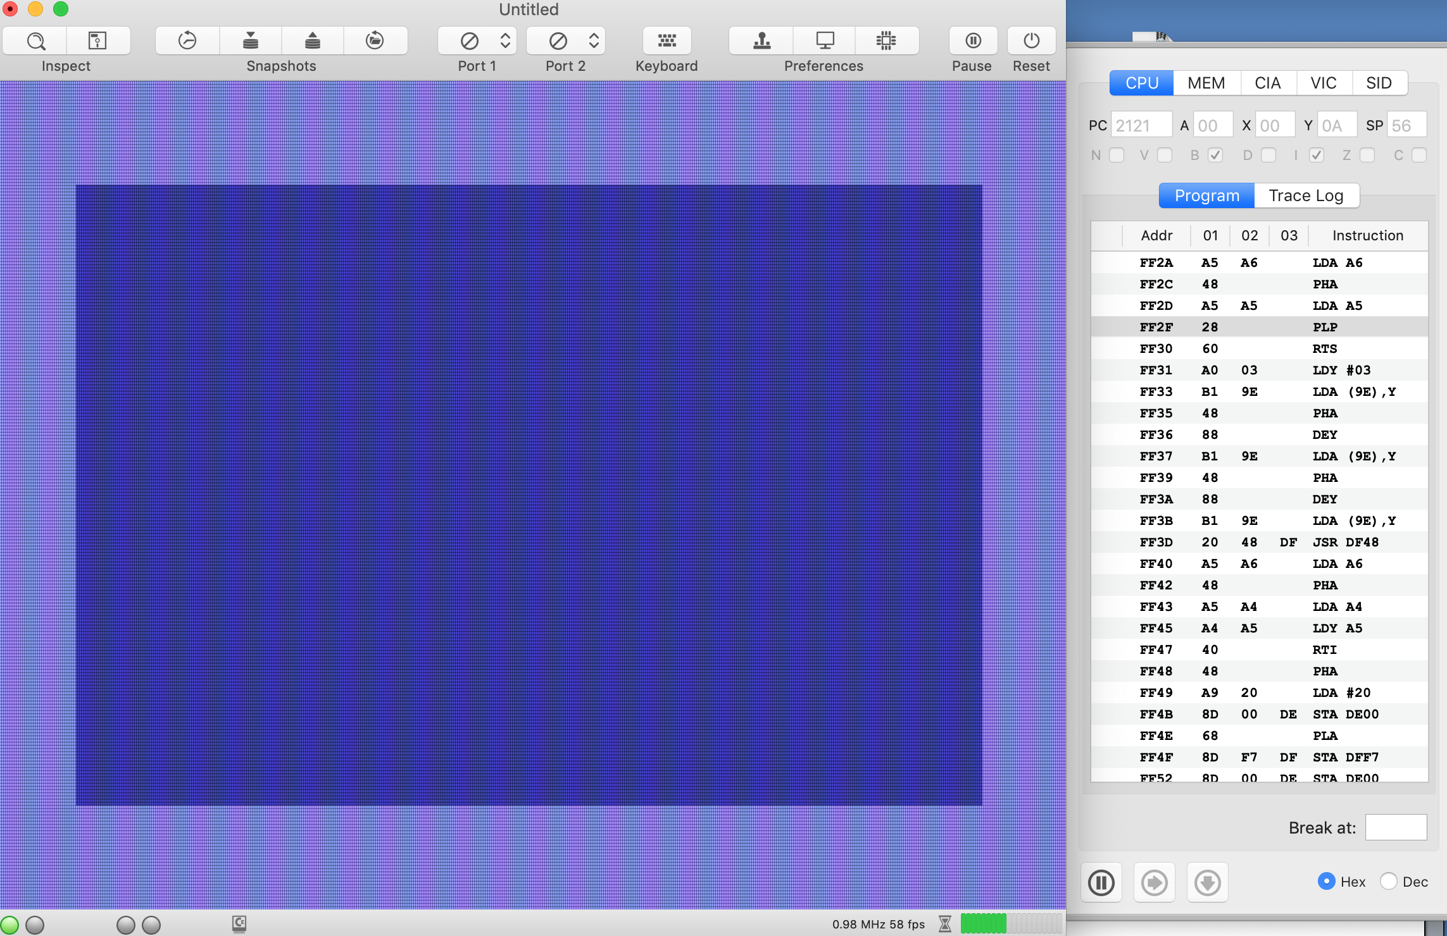1447x936 pixels.
Task: Pause the emulator from the toolbar
Action: [x=973, y=41]
